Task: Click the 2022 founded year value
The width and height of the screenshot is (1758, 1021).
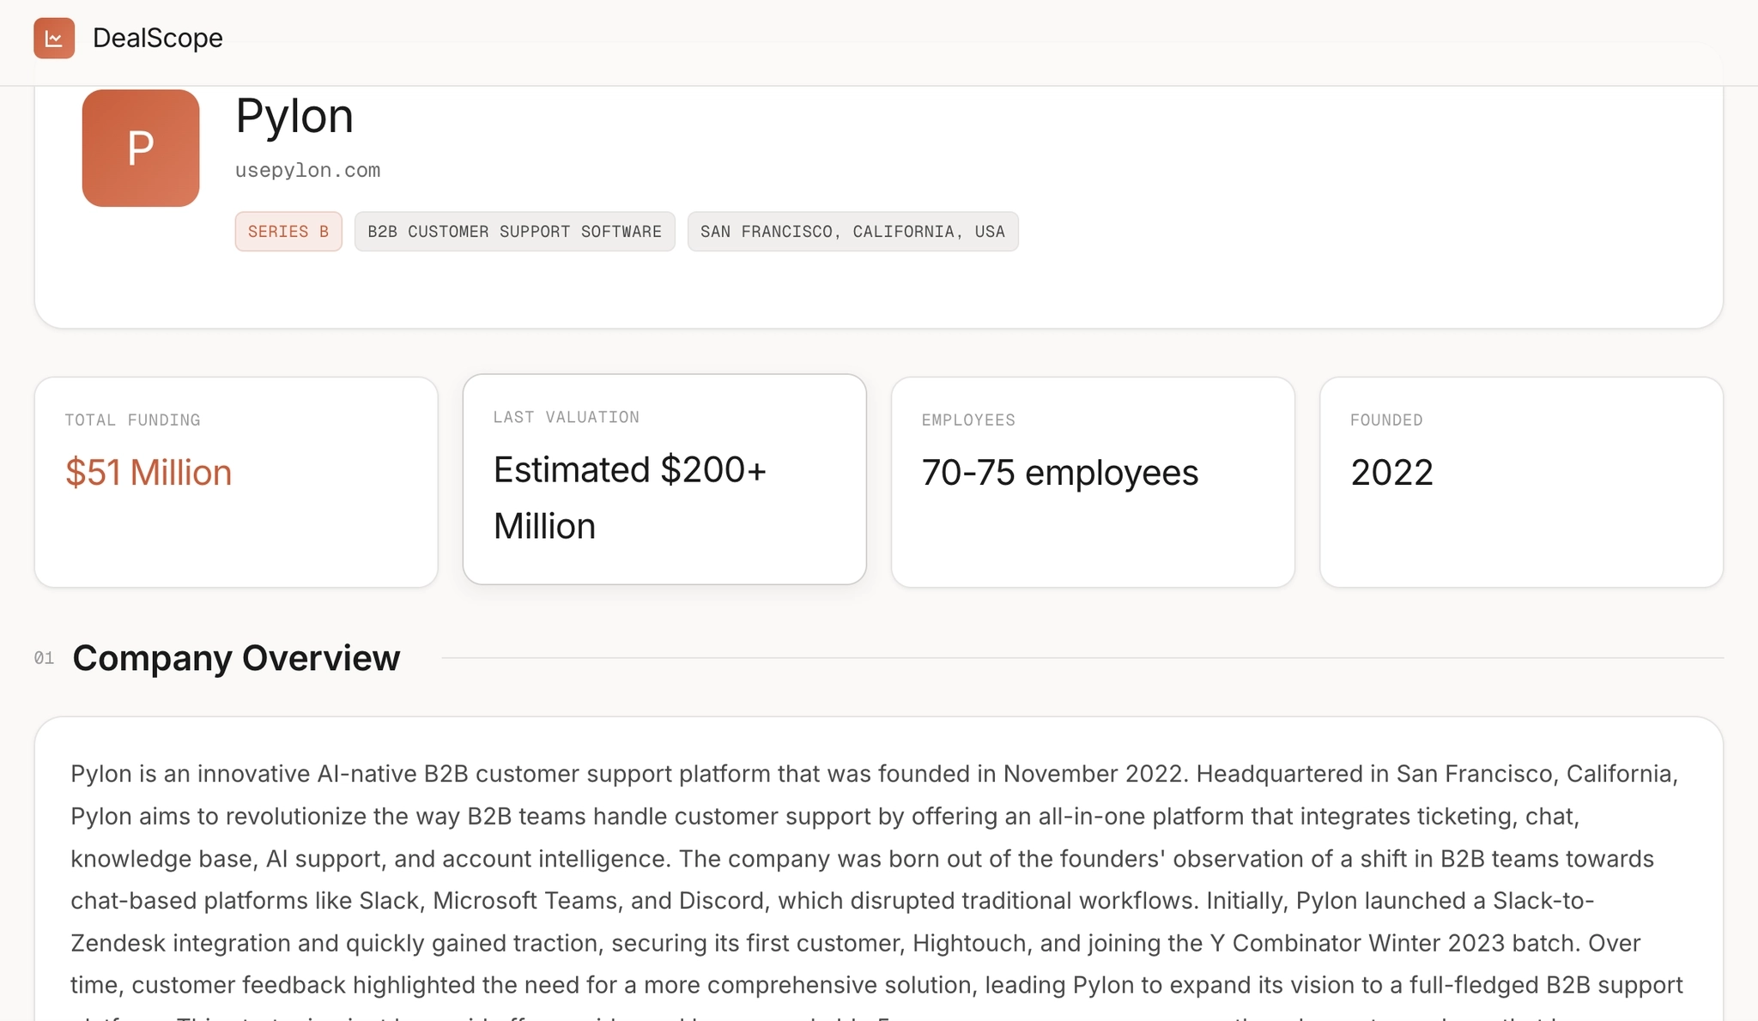Action: click(1391, 473)
